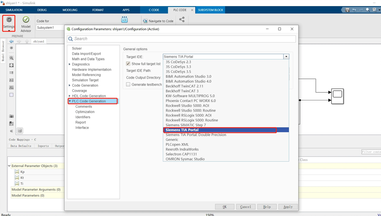Click Cancel in Configuration Parameters

pos(246,207)
